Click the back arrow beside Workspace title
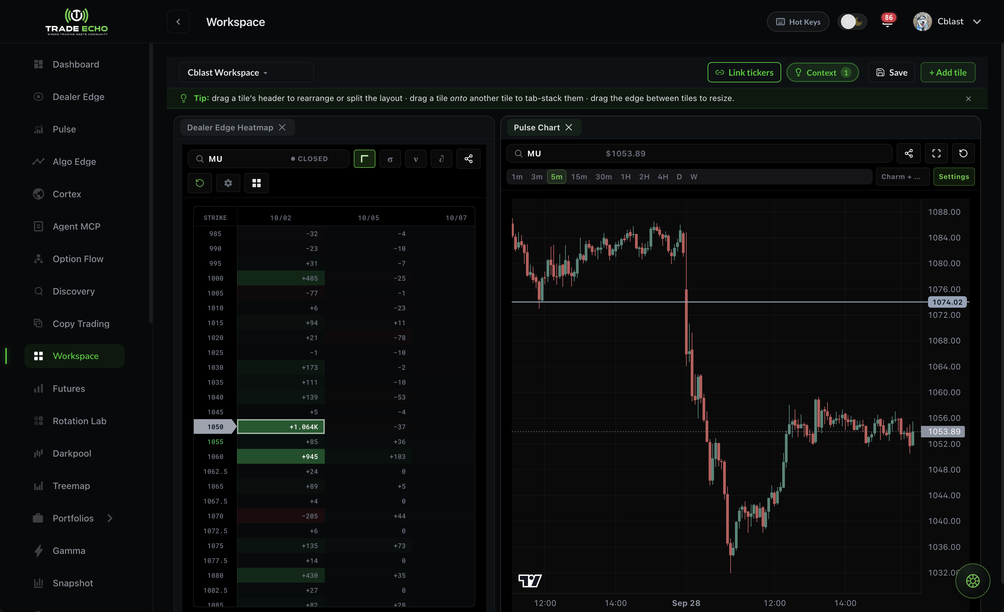 (178, 22)
